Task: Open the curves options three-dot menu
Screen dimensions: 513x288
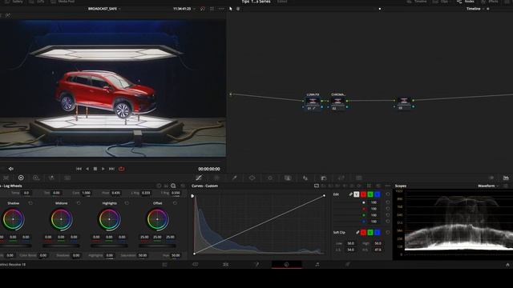Action: [388, 186]
